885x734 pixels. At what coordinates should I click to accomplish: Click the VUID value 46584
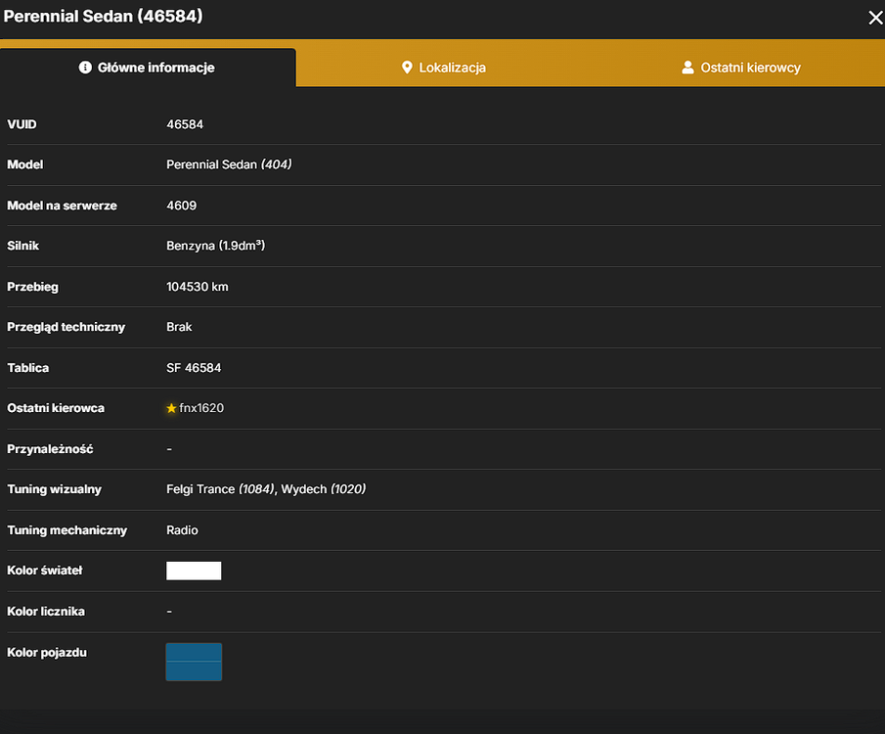(x=185, y=124)
